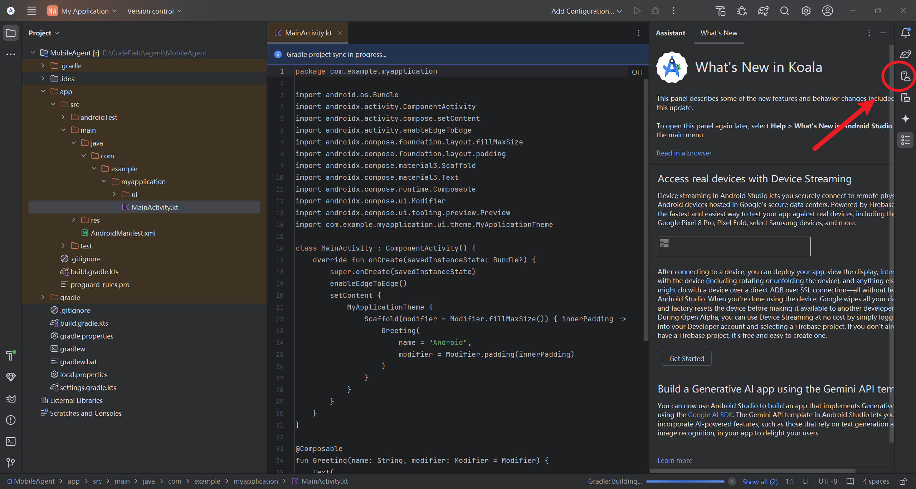The image size is (916, 489).
Task: Open the App Quality Insights gem icon
Action: pyautogui.click(x=11, y=377)
